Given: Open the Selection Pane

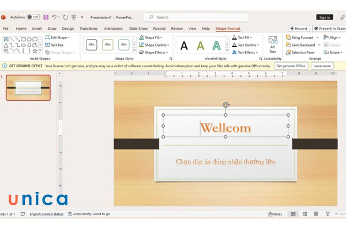Looking at the screenshot, I should point(300,52).
